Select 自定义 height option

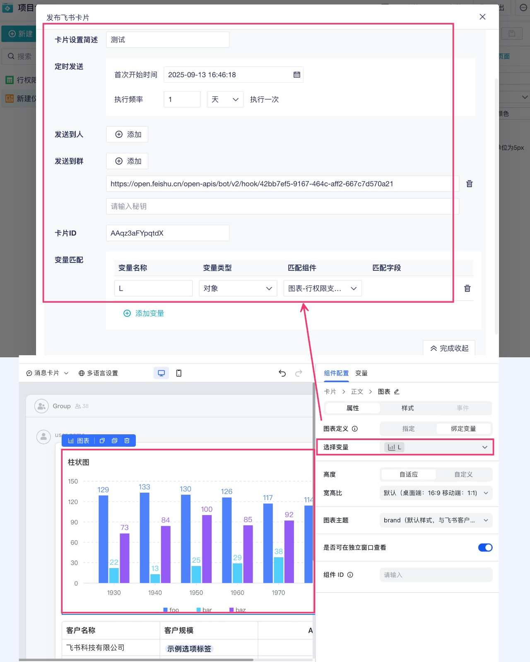click(463, 474)
